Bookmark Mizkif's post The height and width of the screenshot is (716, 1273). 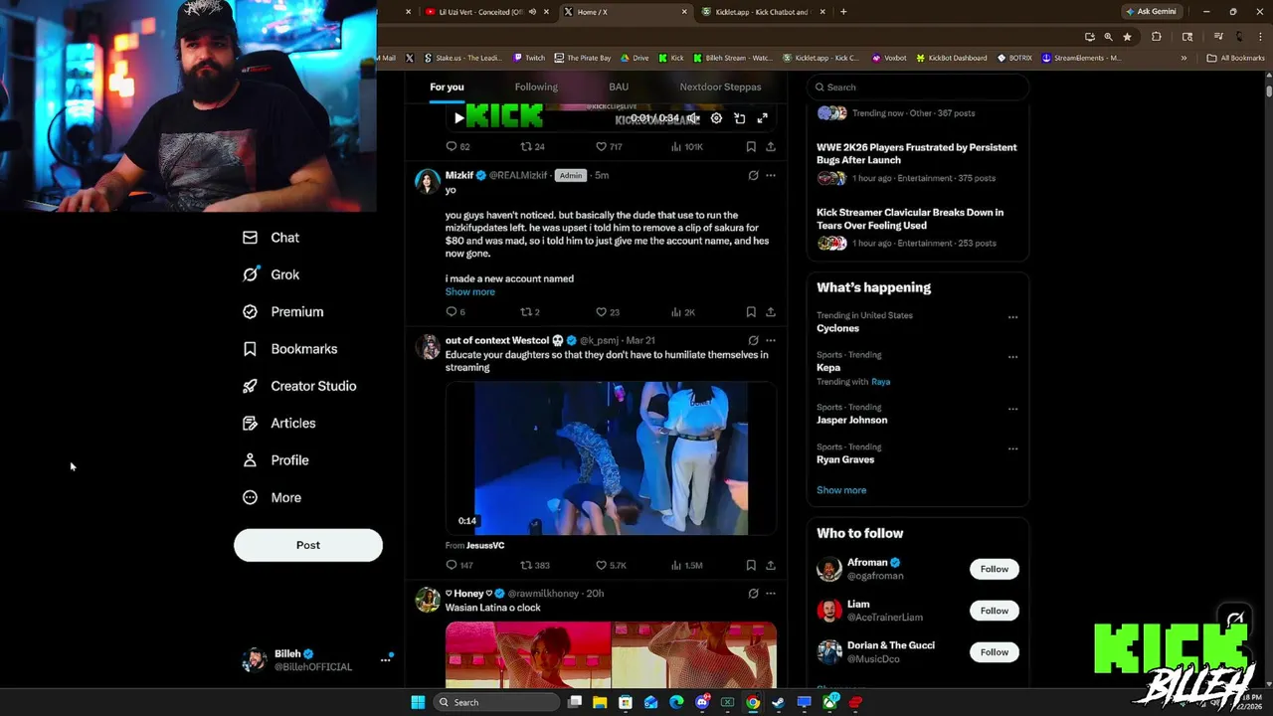tap(751, 312)
